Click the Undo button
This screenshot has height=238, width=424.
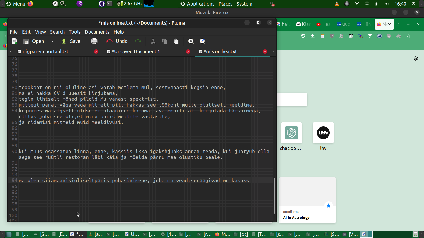point(117,41)
